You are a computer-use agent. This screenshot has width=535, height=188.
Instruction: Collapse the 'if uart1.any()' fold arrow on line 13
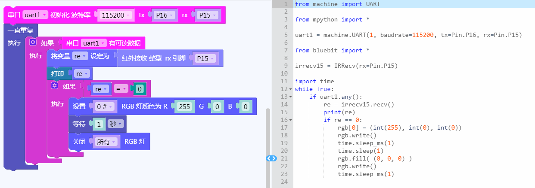[291, 97]
